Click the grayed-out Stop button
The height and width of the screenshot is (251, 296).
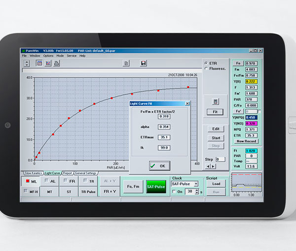coord(216,146)
